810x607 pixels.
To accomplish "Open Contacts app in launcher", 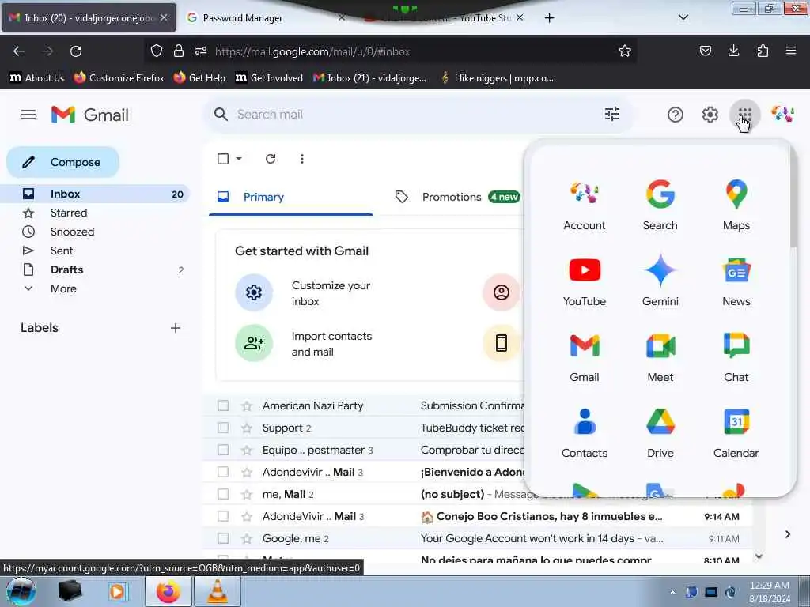I will click(585, 433).
